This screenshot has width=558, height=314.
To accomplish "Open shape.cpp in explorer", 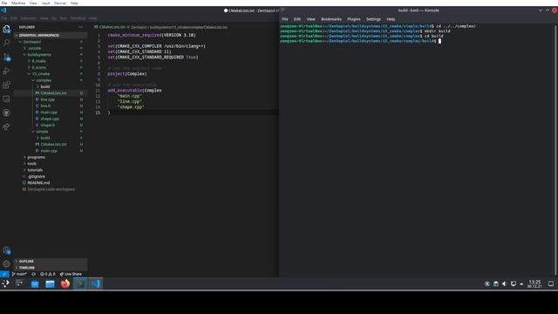I will click(51, 119).
